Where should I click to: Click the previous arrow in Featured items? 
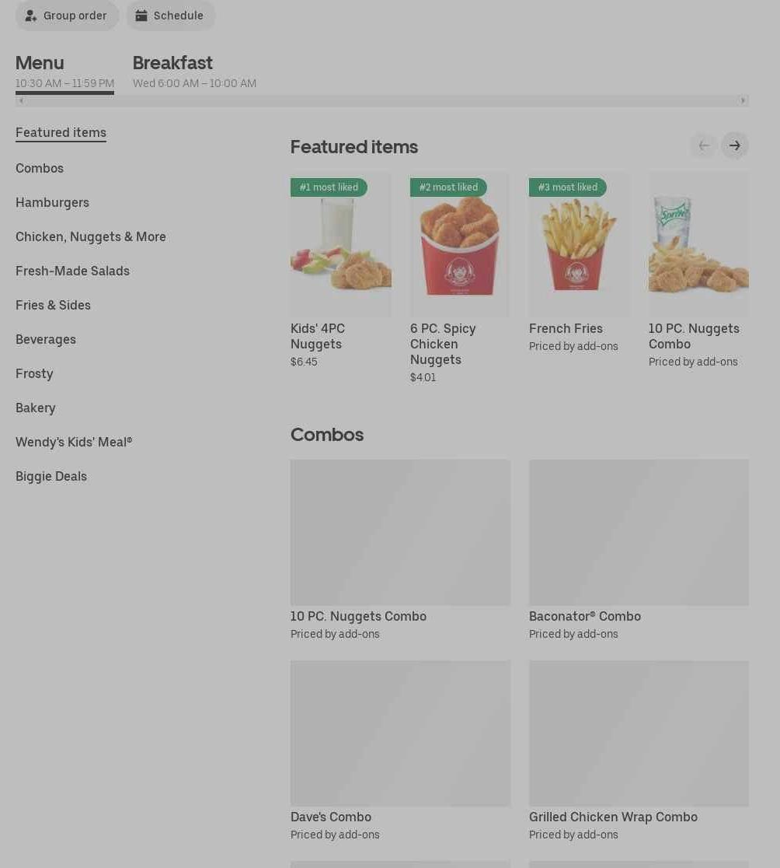704,145
